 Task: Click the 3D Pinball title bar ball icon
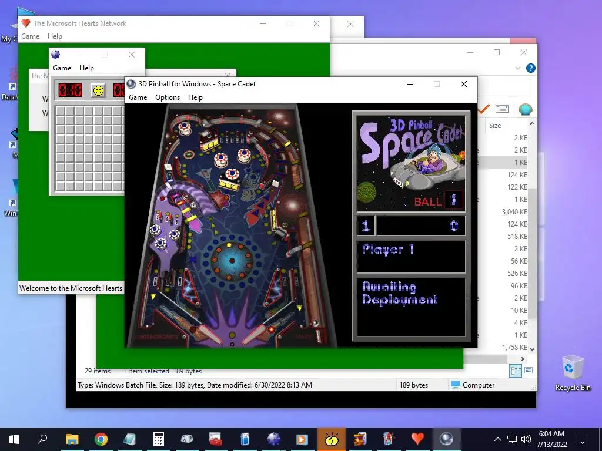pos(131,84)
